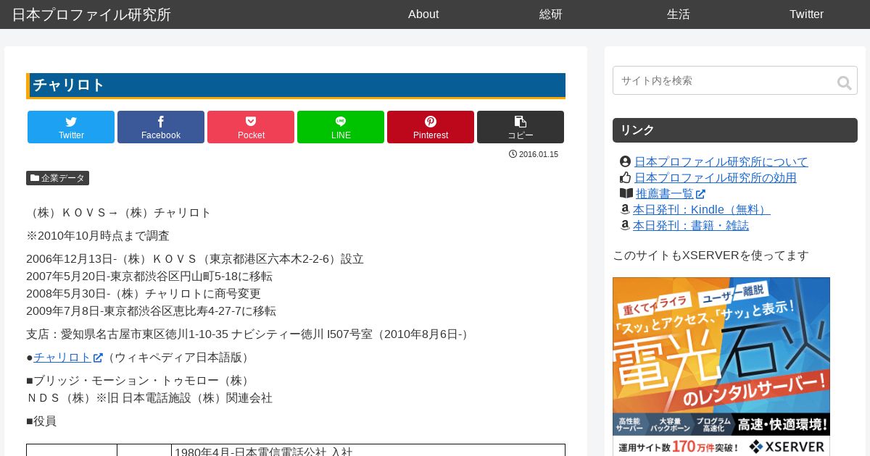Share the page via Twitter button
The image size is (870, 456).
point(71,127)
